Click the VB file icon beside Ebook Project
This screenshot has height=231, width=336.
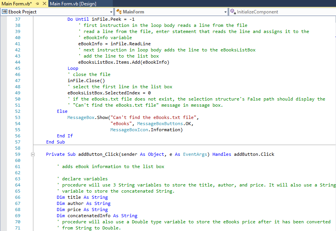(5, 12)
